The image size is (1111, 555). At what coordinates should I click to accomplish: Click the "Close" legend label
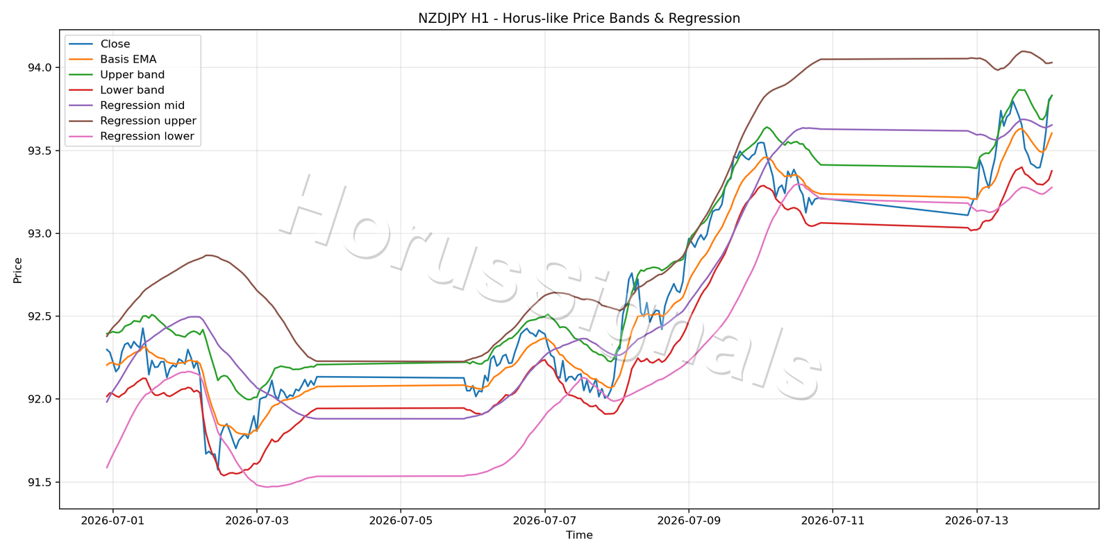115,44
